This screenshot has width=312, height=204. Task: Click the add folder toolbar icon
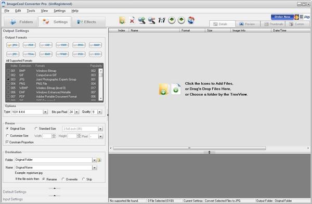(122, 20)
